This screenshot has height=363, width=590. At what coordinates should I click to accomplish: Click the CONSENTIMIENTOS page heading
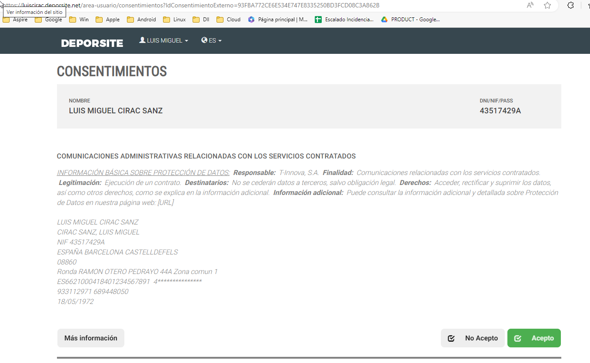tap(112, 71)
